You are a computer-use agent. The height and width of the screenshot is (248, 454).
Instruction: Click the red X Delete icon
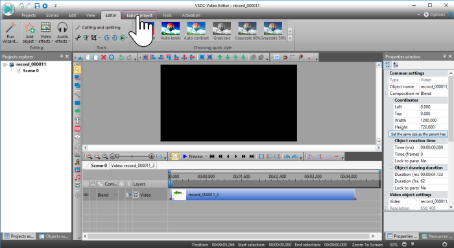104,57
